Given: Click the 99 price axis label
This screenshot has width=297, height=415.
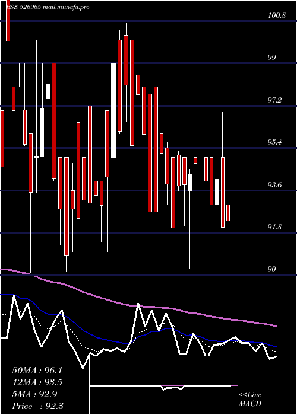Looking at the screenshot, I should [271, 58].
